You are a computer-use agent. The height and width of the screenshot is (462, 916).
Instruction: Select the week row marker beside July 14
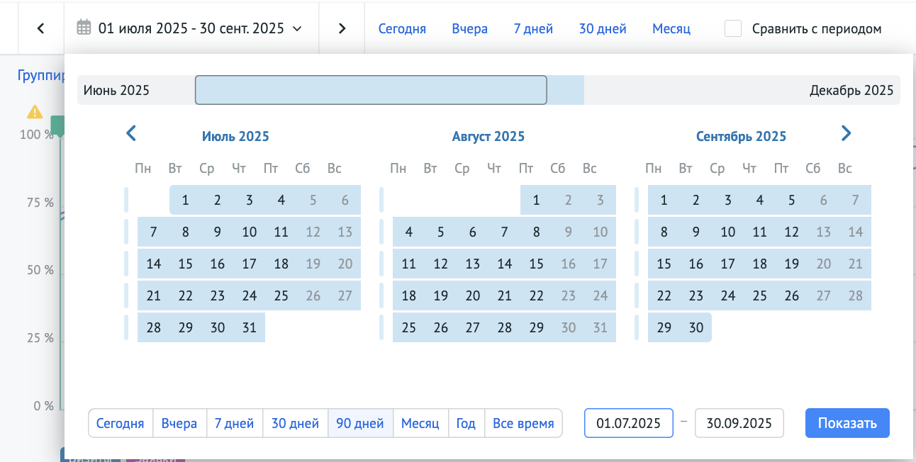point(127,264)
